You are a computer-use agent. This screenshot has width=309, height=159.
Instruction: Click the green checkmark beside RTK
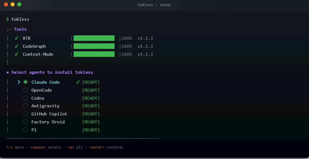17,38
